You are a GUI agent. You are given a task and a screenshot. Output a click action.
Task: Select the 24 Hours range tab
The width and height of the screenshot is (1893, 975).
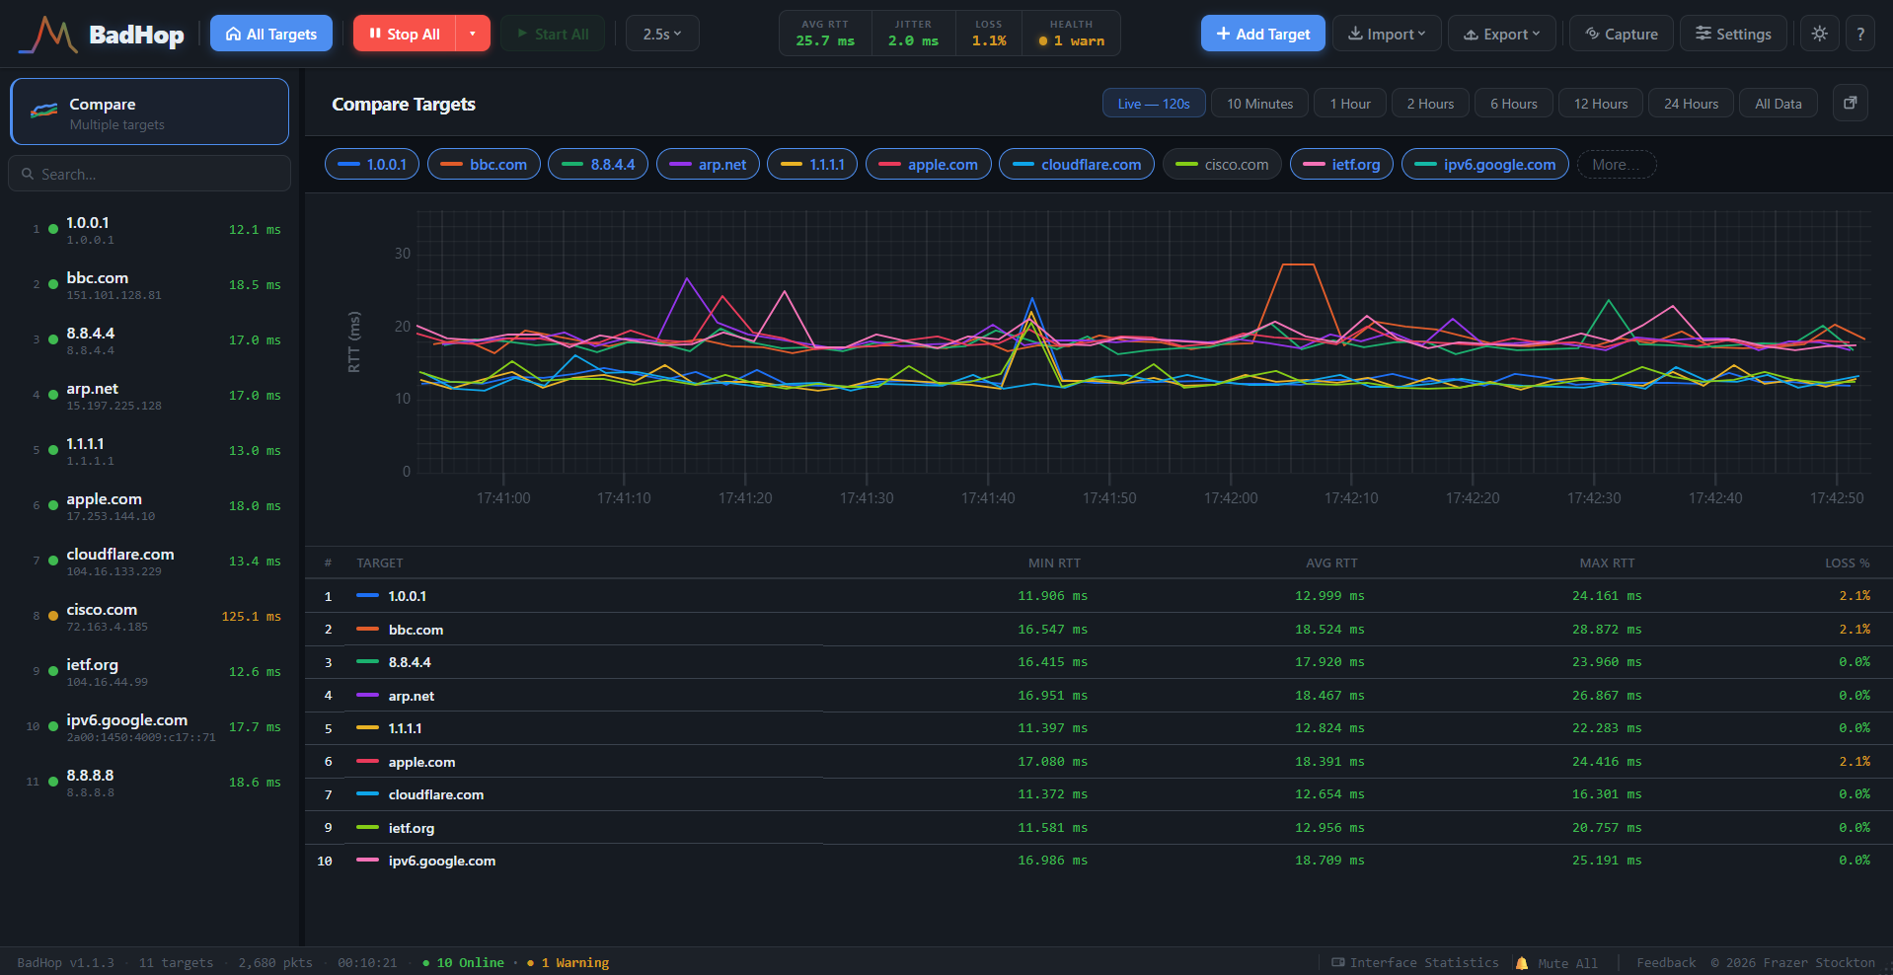[1691, 104]
